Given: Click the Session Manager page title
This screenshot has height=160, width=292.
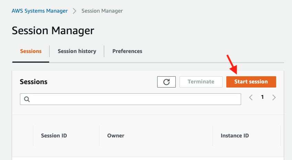Looking at the screenshot, I should (53, 30).
